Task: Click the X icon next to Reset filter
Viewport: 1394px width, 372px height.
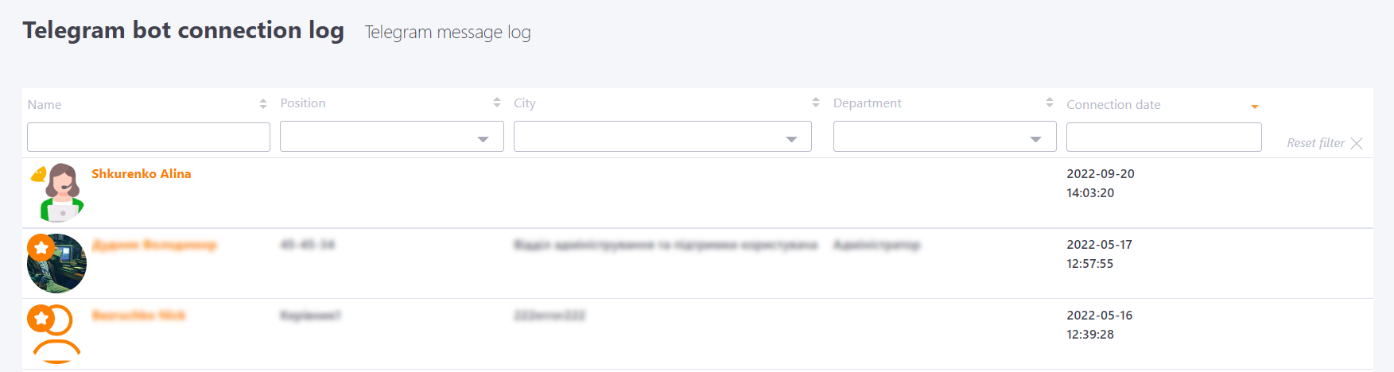Action: [1357, 143]
